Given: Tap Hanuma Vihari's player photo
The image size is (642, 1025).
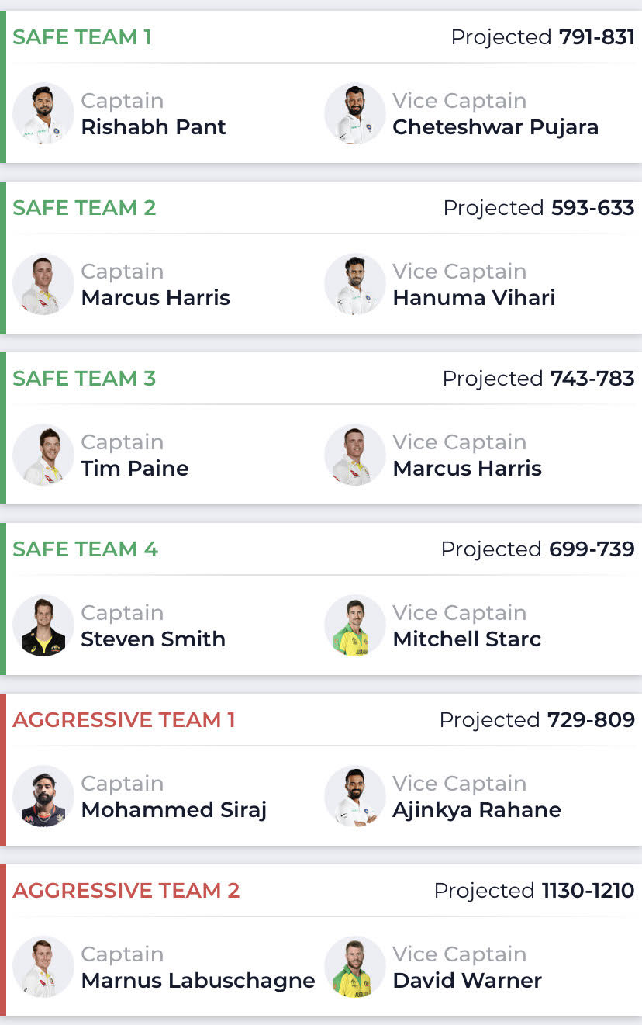Looking at the screenshot, I should [355, 285].
